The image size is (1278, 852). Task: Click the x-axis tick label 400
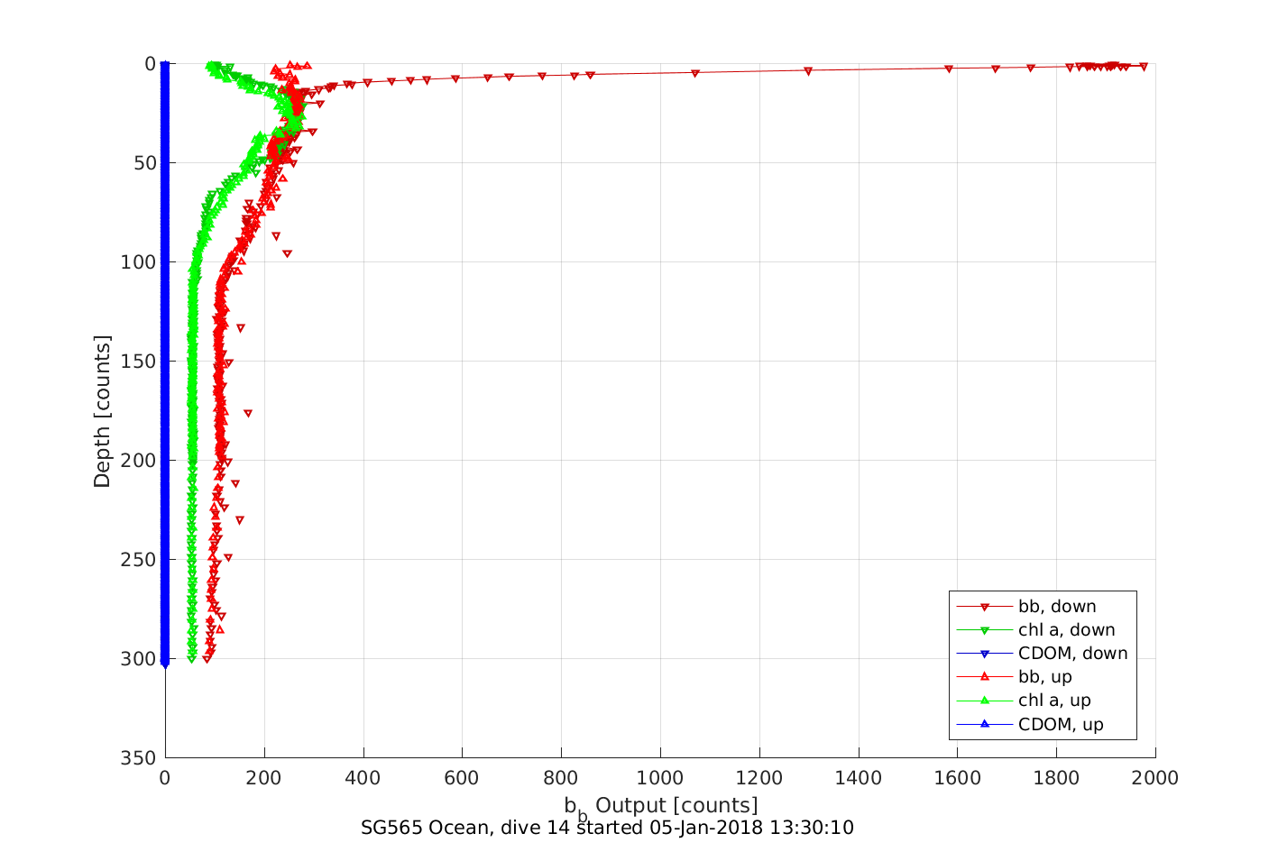pos(363,778)
